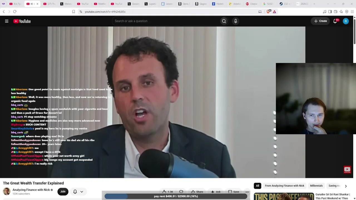Screen dimensions: 356x200
Task: Click the Ask button
Action: [x=216, y=192]
